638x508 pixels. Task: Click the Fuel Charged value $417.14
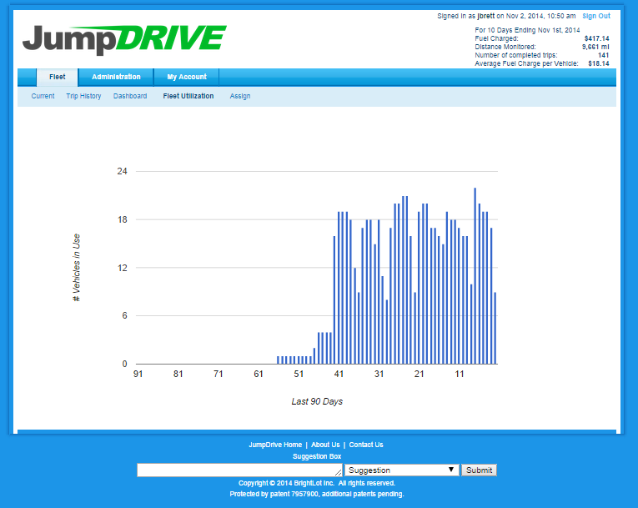[596, 38]
